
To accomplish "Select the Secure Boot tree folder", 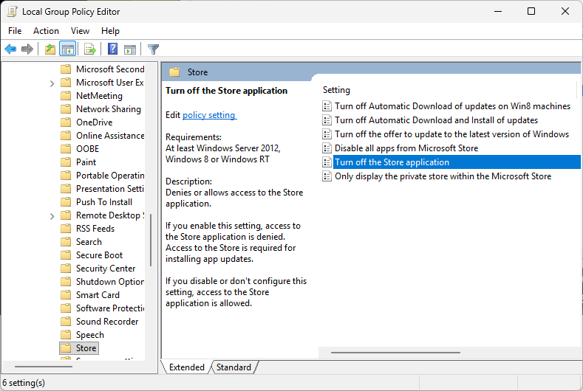I will click(99, 255).
